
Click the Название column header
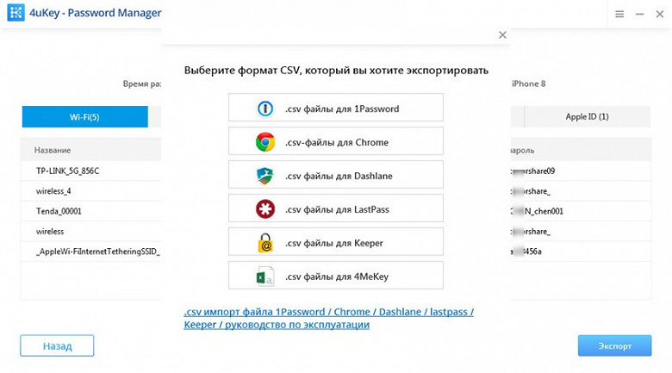pyautogui.click(x=53, y=150)
